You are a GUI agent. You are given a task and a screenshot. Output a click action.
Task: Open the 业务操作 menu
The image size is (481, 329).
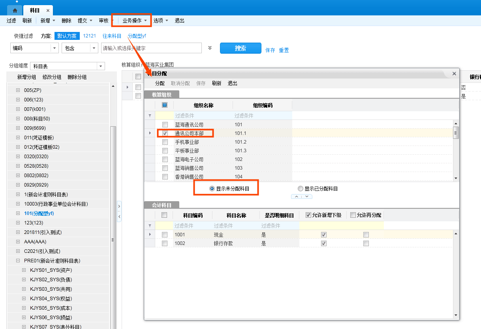click(134, 21)
